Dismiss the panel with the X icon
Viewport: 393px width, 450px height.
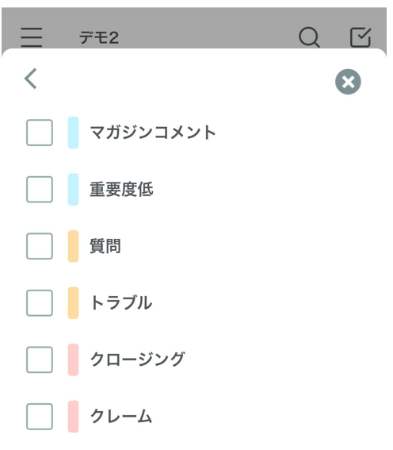348,82
